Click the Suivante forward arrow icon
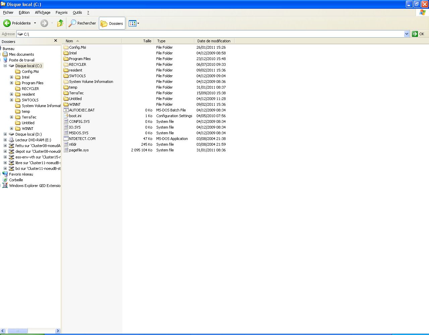The image size is (429, 335). tap(44, 23)
